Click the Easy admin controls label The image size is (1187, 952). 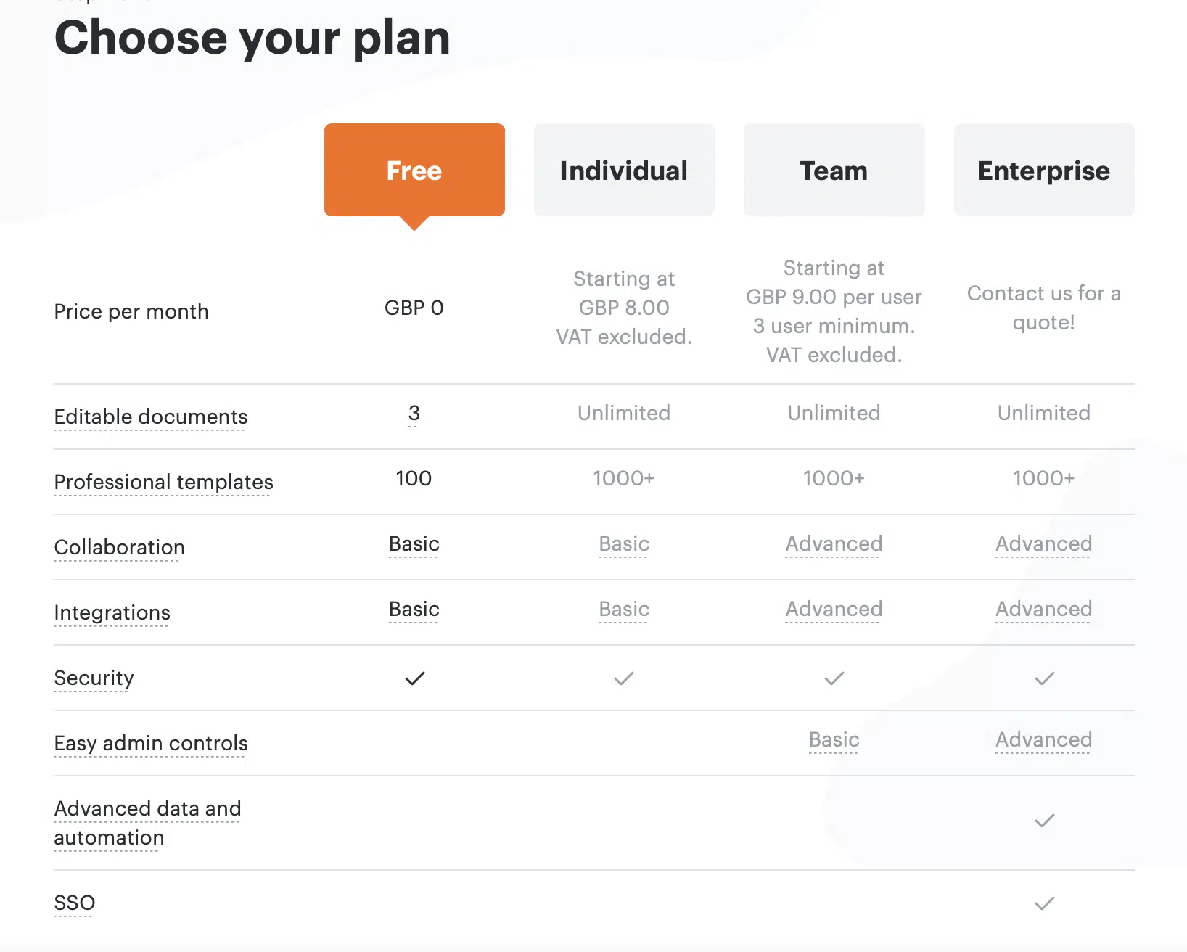pyautogui.click(x=151, y=743)
